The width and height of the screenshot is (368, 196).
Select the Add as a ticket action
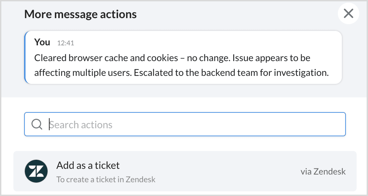click(x=185, y=171)
